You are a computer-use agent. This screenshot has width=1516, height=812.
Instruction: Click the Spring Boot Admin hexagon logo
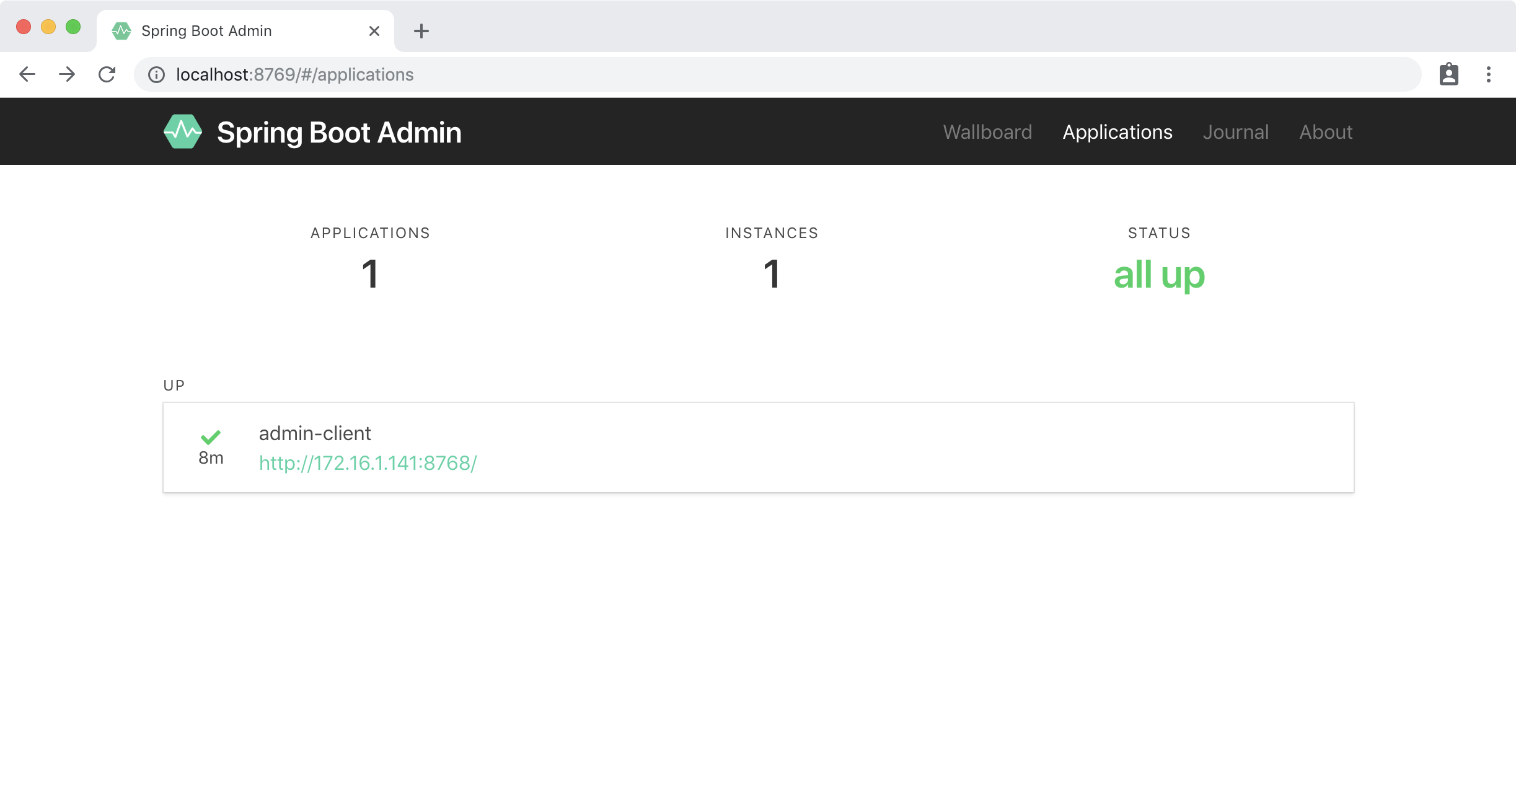(x=182, y=131)
